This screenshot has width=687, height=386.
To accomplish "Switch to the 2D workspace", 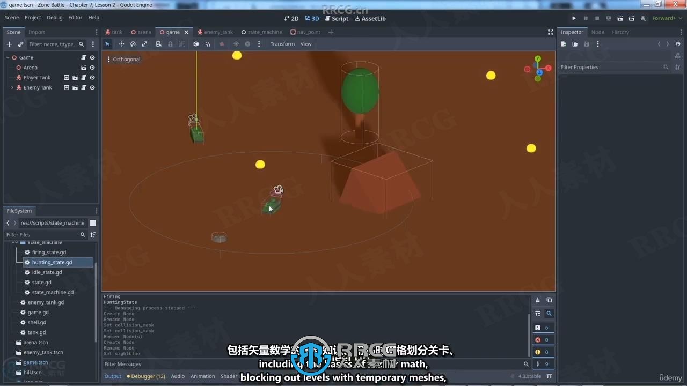I will click(291, 18).
